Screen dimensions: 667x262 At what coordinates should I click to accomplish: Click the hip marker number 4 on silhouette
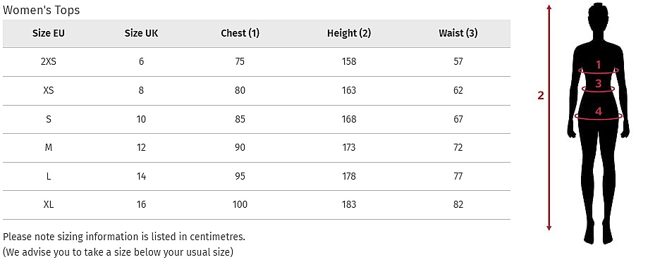point(599,111)
